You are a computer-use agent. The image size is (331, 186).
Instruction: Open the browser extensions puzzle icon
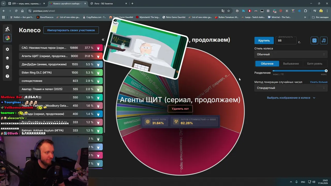[305, 11]
